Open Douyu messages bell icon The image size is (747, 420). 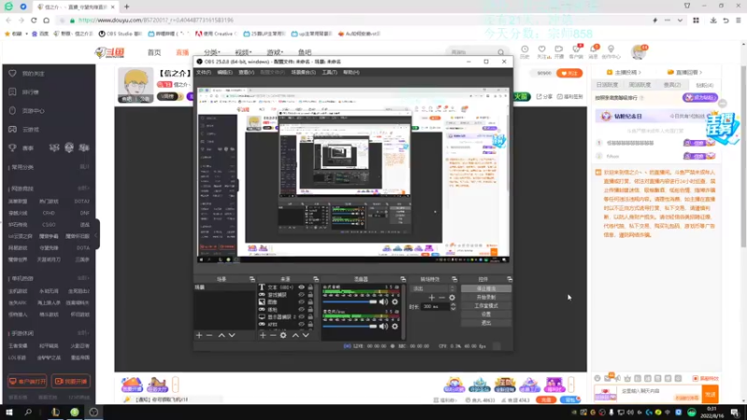594,49
